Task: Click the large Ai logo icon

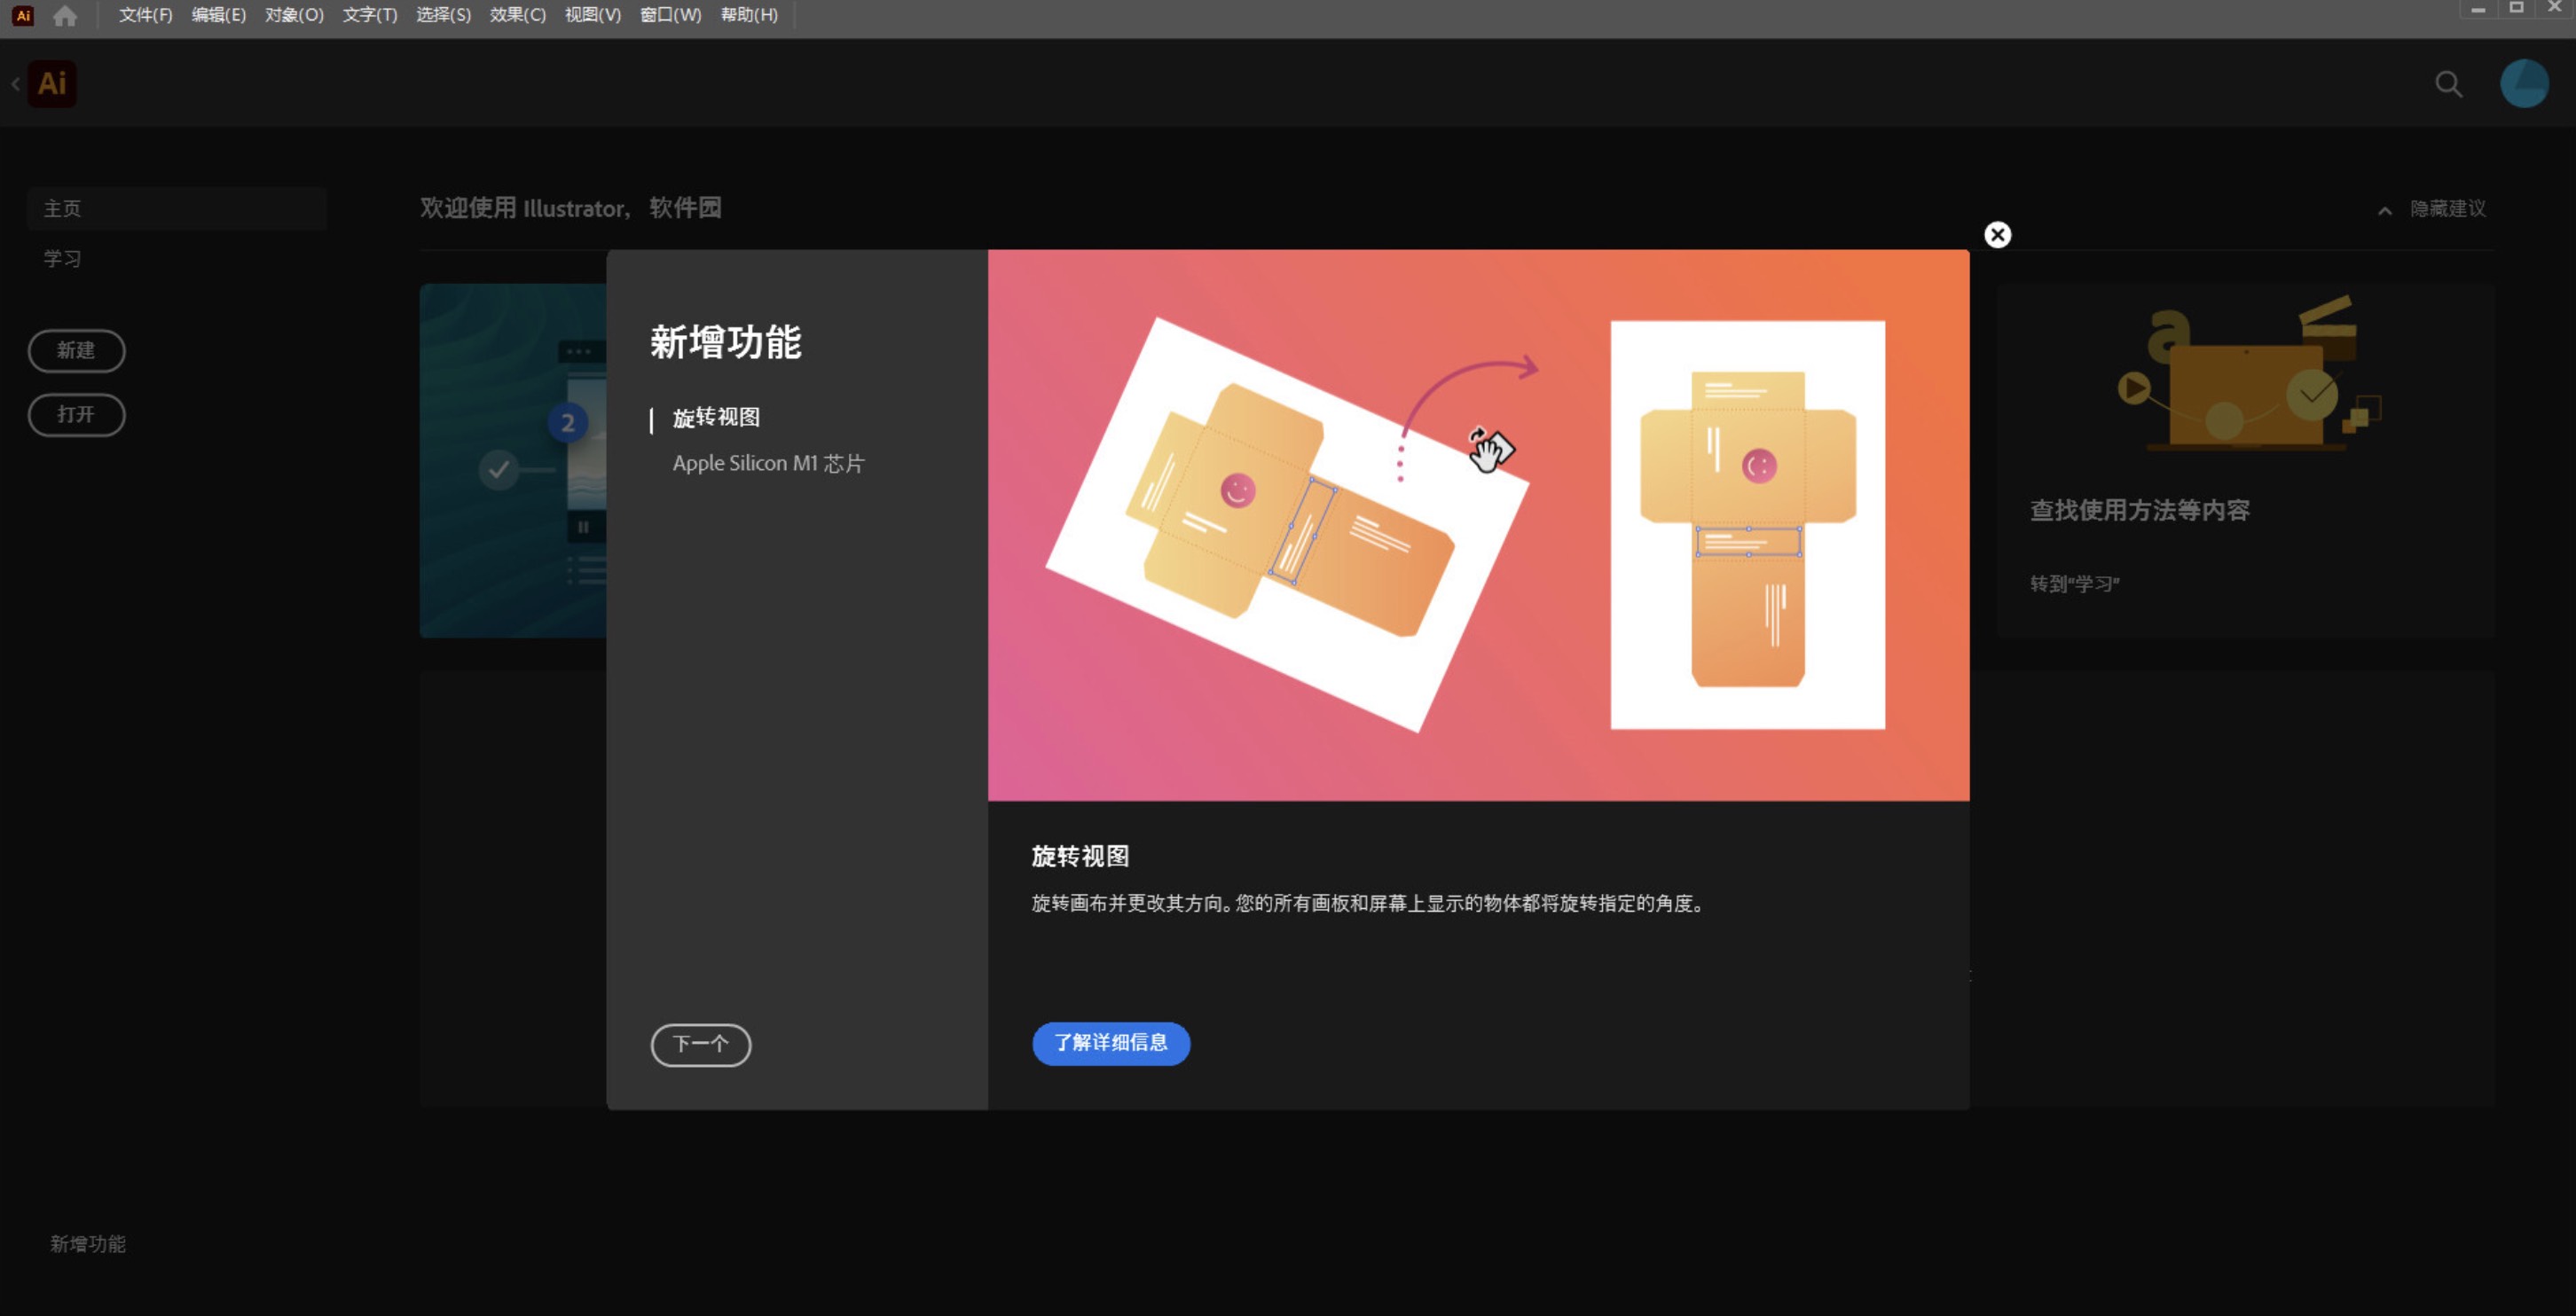Action: click(x=52, y=84)
